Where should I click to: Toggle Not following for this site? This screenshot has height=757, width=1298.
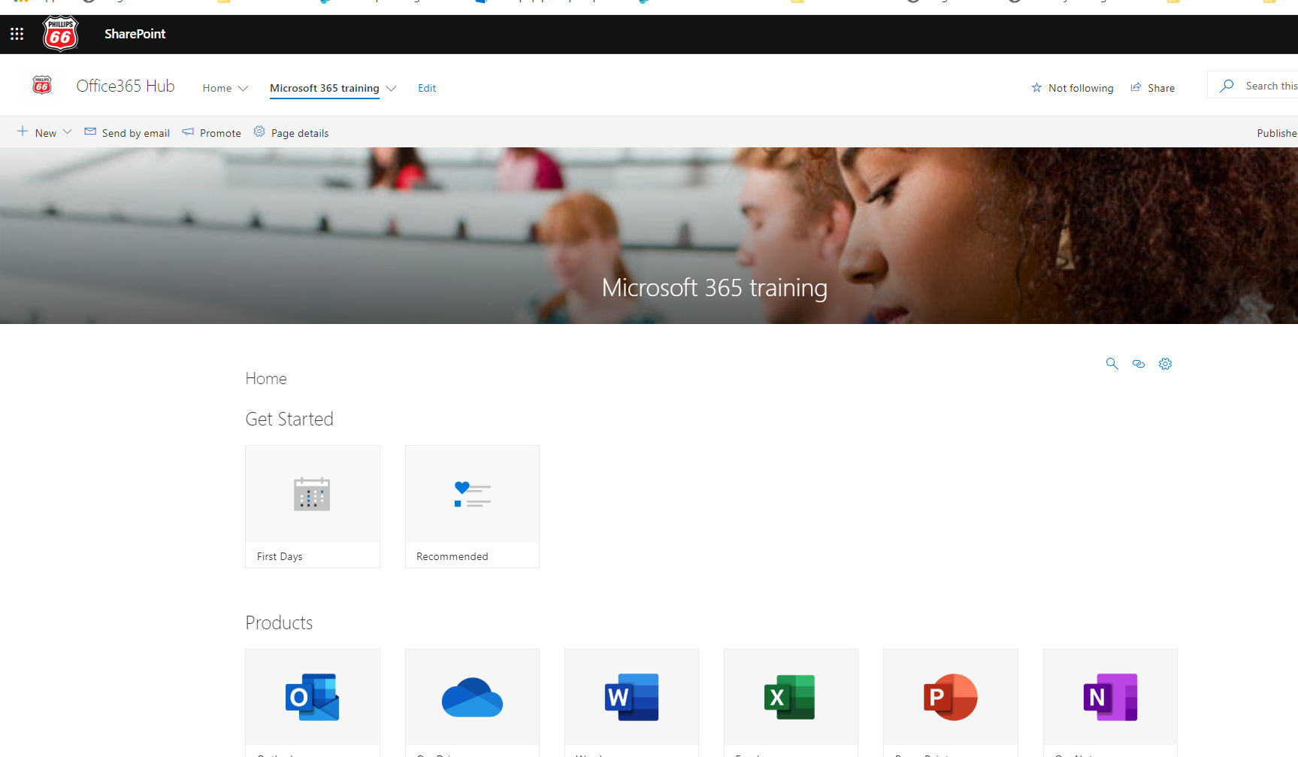(1073, 87)
